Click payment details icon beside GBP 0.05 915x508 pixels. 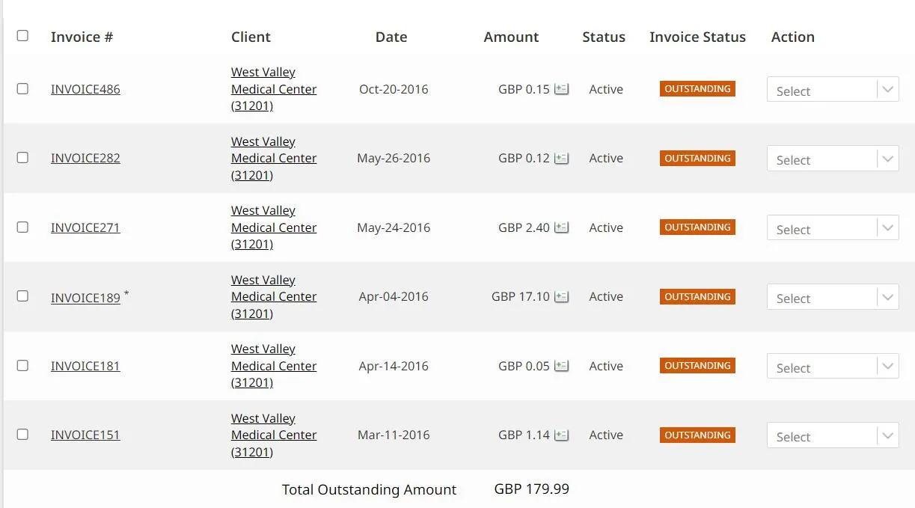pyautogui.click(x=561, y=366)
